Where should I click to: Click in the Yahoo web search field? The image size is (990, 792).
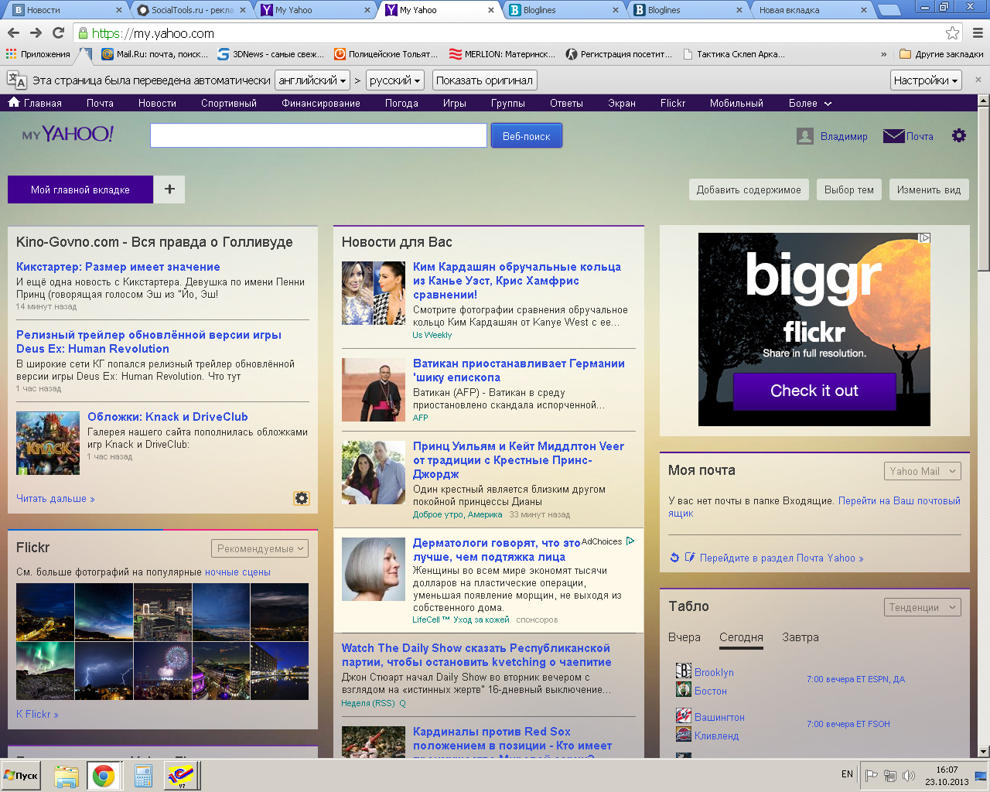(x=318, y=135)
